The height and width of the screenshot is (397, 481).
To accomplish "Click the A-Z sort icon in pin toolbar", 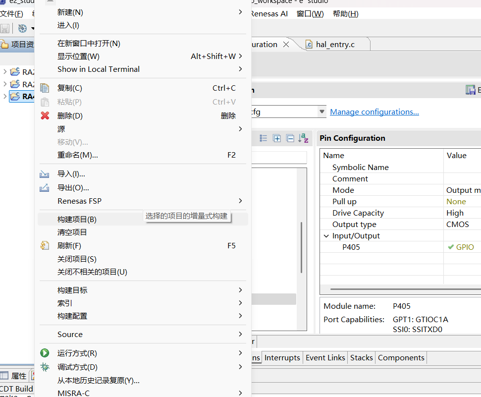I will 303,138.
